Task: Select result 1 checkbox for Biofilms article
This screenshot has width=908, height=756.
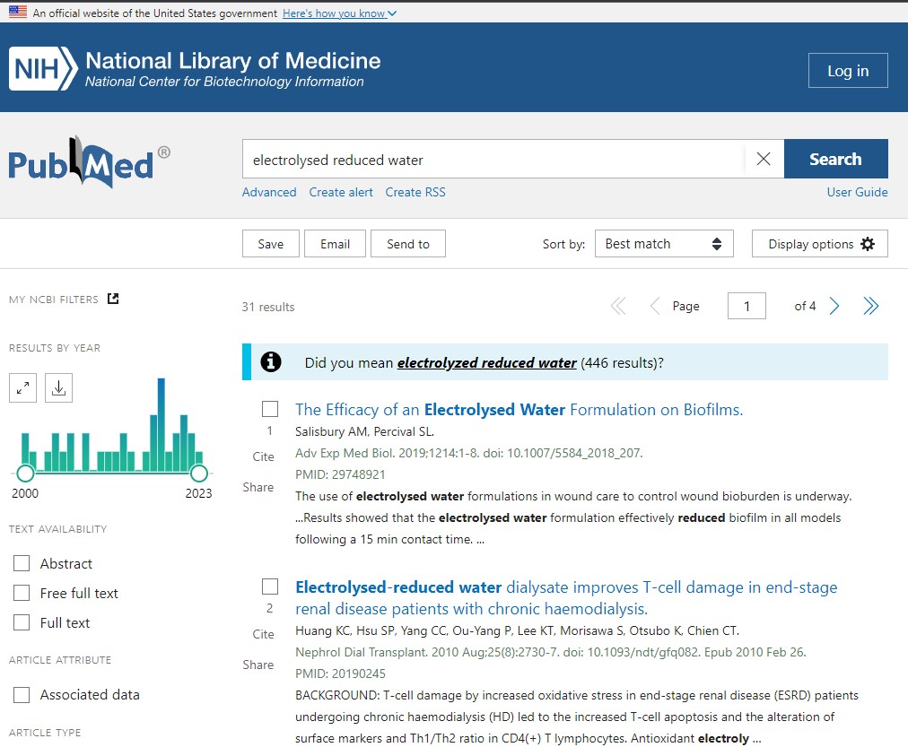Action: (x=270, y=409)
